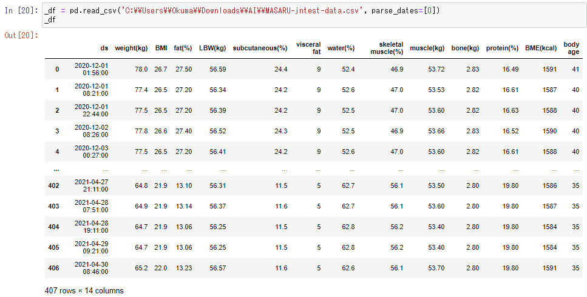Click protein value 16.49 in row 0
Viewport: 587px width, 297px height.
(x=511, y=69)
